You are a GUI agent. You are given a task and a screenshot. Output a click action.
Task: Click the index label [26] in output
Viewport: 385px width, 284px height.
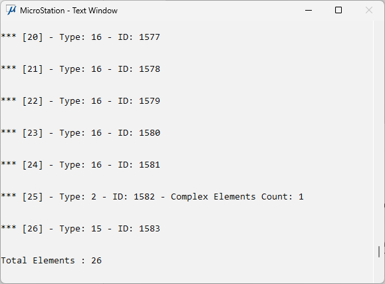[x=33, y=229]
